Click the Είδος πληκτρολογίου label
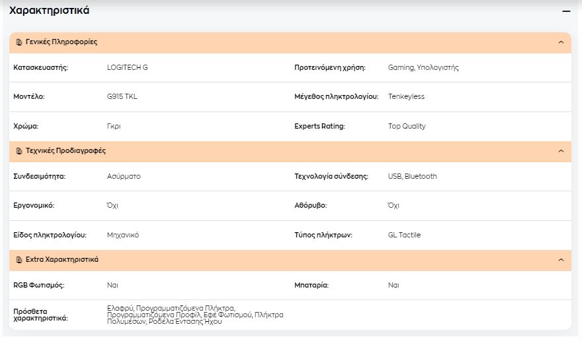Viewport: 582px width, 341px height. pos(50,235)
